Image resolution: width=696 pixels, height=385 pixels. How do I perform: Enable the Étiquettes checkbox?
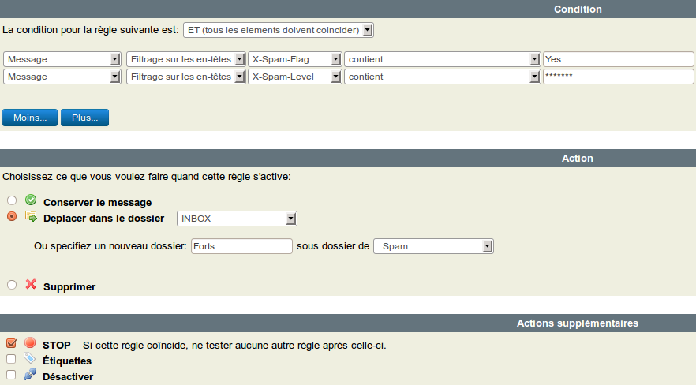click(x=11, y=360)
